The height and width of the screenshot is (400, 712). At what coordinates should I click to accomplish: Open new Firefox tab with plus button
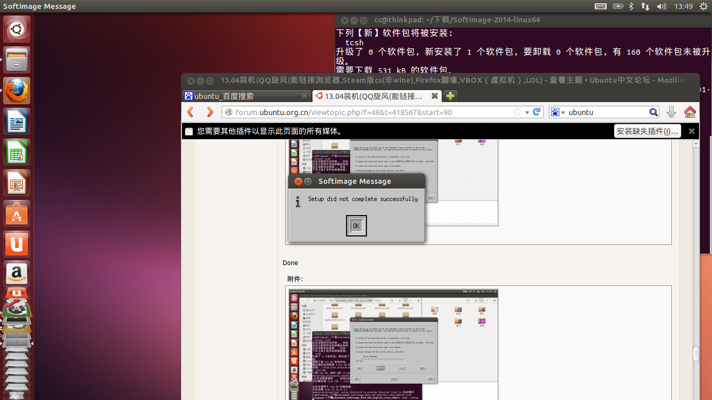[x=450, y=96]
